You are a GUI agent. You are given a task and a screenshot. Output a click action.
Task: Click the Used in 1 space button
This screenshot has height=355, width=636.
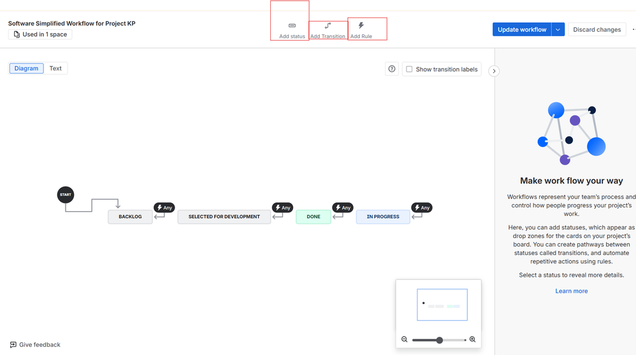pos(40,34)
